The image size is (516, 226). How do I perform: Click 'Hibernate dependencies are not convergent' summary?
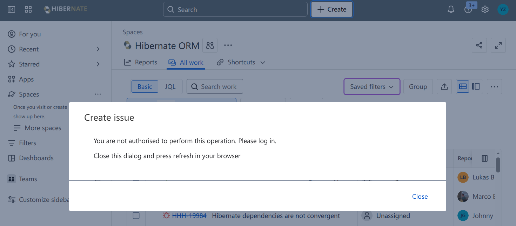[x=276, y=216]
